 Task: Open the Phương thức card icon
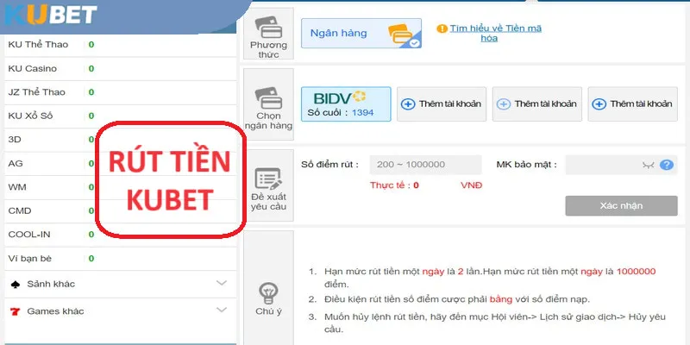click(x=268, y=28)
